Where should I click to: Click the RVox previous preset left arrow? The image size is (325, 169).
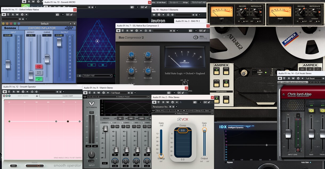(x=178, y=110)
